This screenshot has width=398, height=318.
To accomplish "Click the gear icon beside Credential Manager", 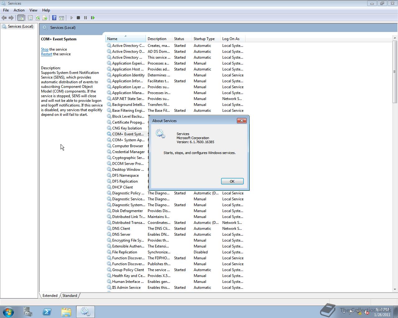I will tap(109, 152).
